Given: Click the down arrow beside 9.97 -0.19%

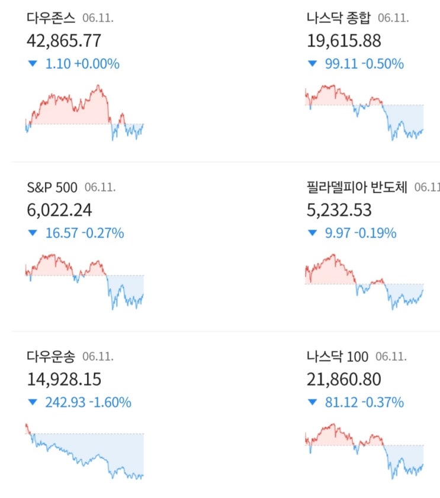Looking at the screenshot, I should [x=312, y=233].
